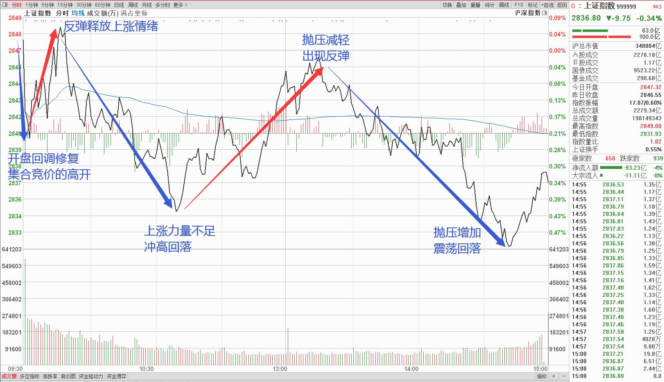Switch to the 5分钟 period tab
Screen dimensions: 664x382
[47, 5]
